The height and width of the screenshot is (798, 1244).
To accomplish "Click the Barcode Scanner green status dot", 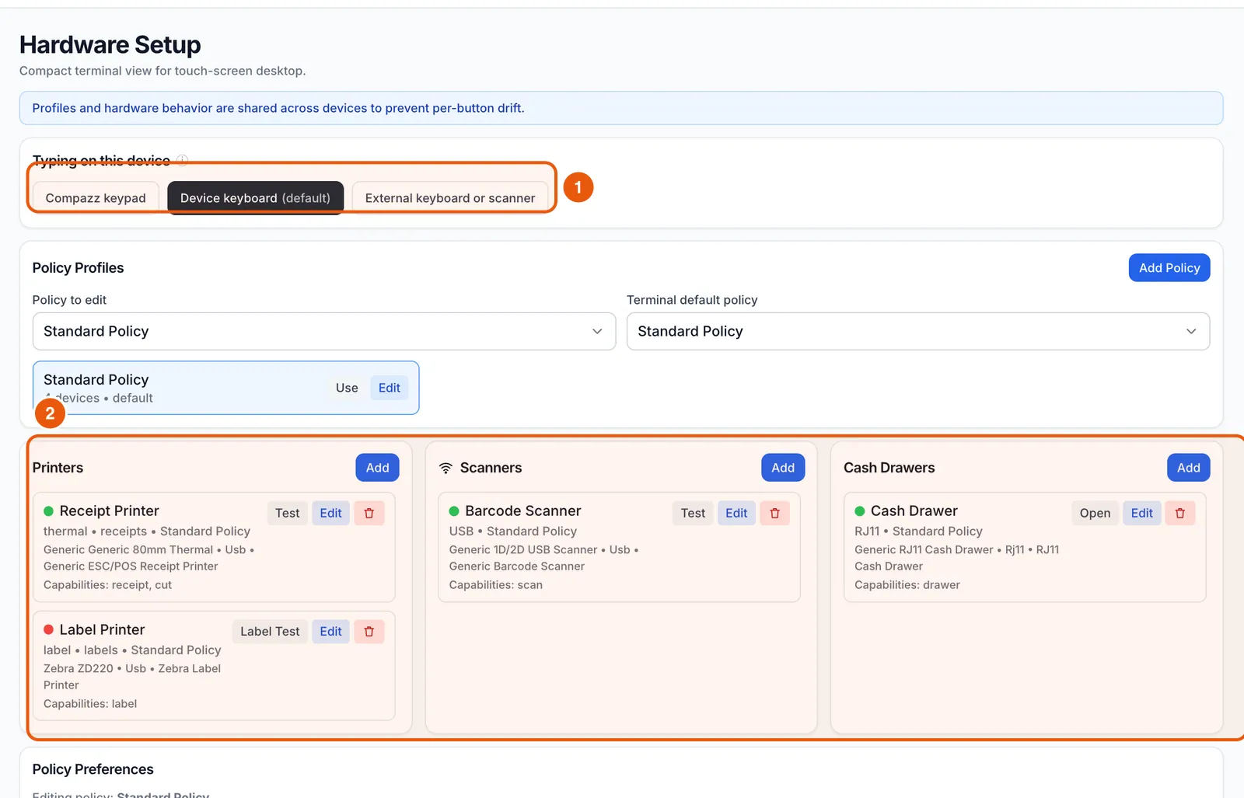I will click(x=454, y=511).
